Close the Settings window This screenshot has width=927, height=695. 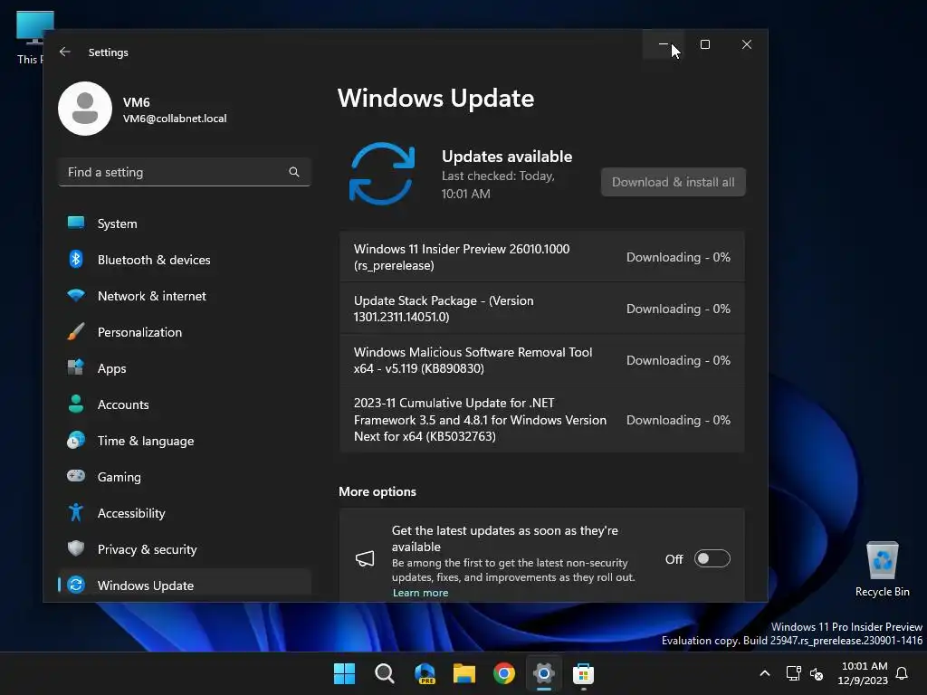point(747,44)
